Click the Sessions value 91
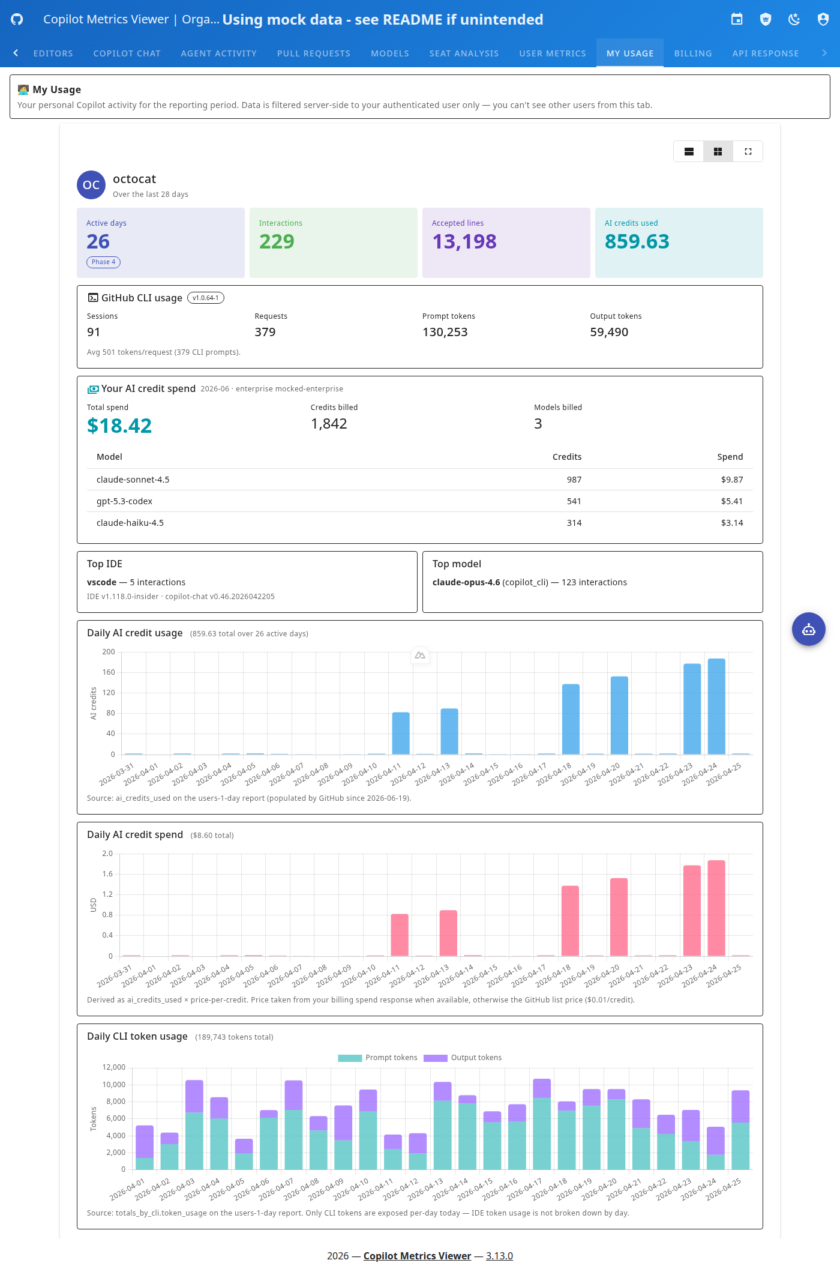Screen dimensions: 840x1269 [x=94, y=332]
